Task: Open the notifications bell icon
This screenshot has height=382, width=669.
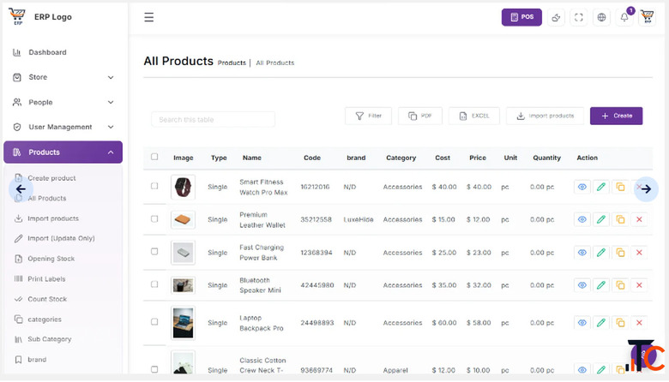Action: [624, 17]
